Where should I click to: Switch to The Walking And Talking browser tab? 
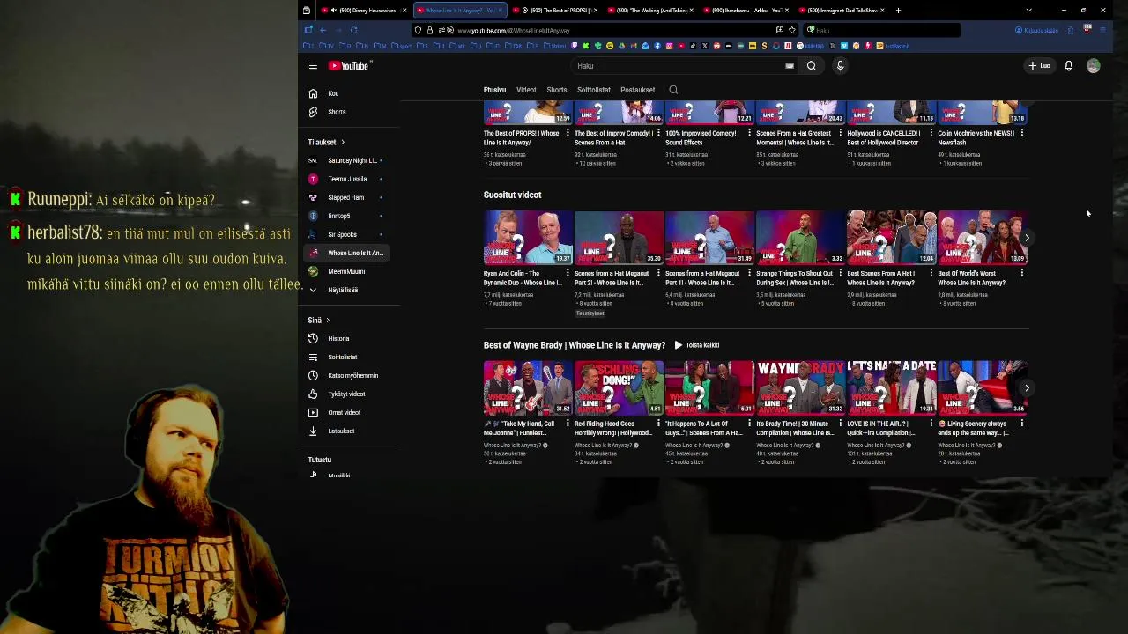(651, 11)
